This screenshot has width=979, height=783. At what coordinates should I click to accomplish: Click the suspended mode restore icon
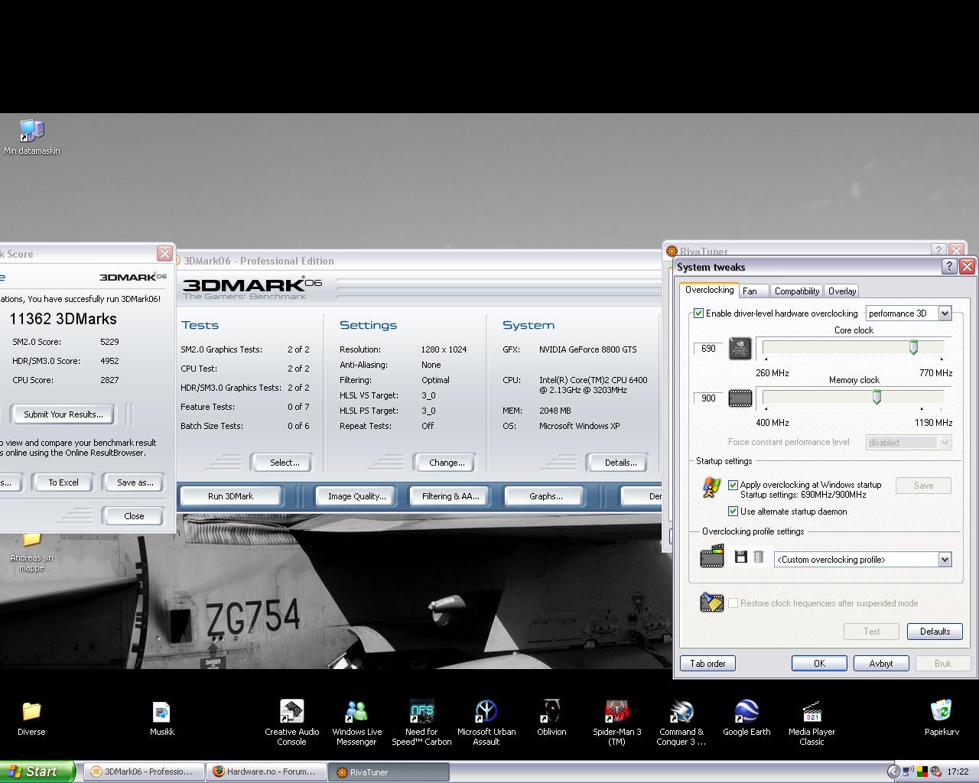pos(712,603)
